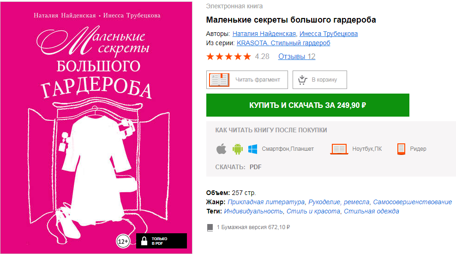Click the blue Windows logo icon

(252, 149)
